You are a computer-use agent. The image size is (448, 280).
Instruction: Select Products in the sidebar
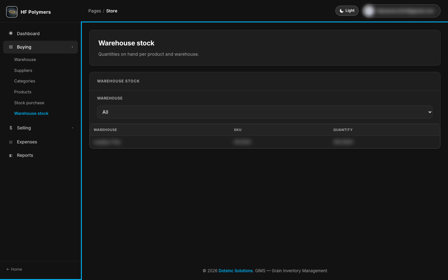23,92
